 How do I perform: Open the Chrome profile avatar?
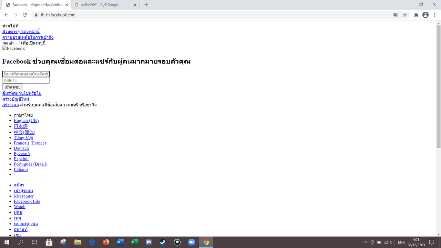425,15
